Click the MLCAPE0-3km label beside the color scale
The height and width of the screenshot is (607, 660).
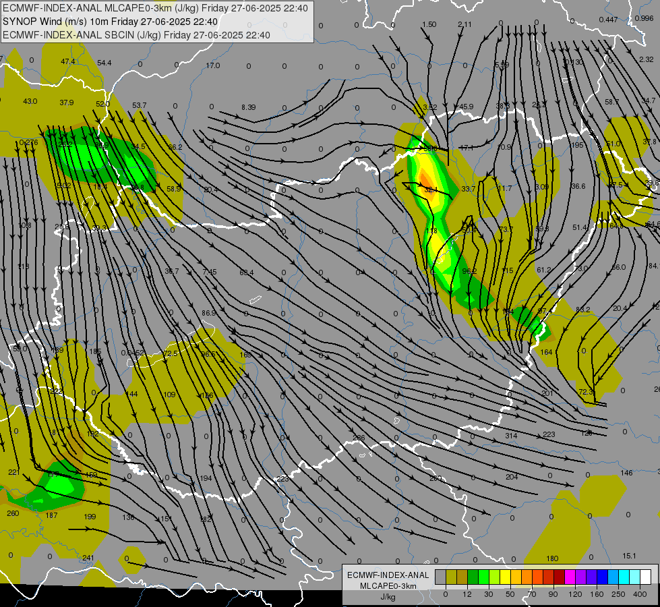click(x=388, y=586)
